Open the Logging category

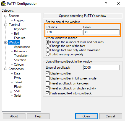point(19,20)
